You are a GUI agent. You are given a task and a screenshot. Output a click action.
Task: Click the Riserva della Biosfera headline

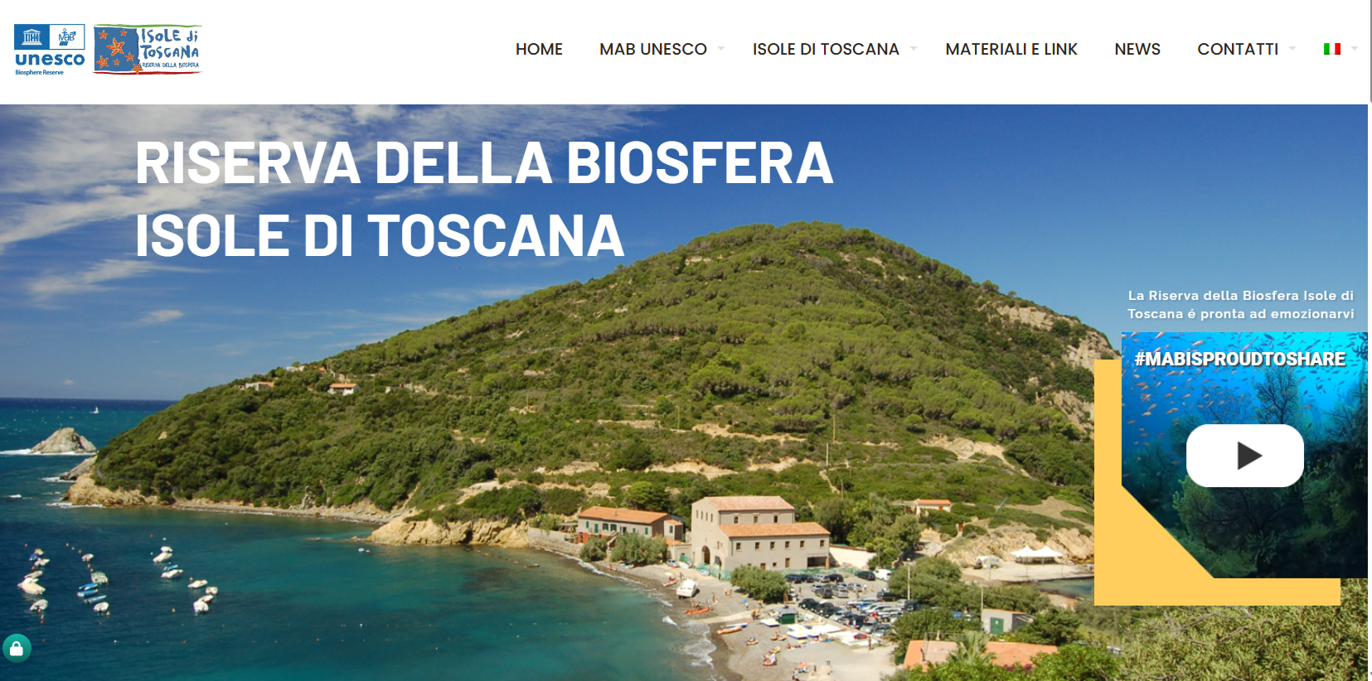point(484,199)
